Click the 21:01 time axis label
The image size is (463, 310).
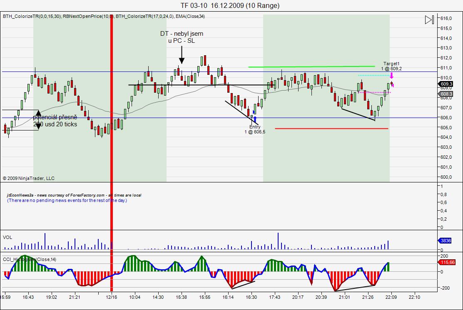tap(344, 297)
